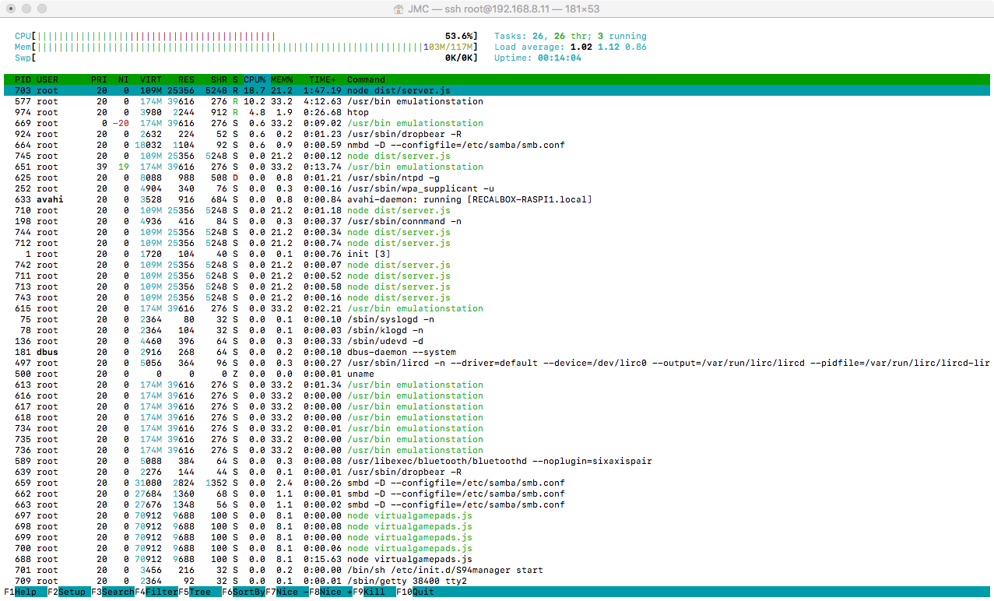Sort by the VIRT column header
This screenshot has height=601, width=994.
(x=151, y=79)
